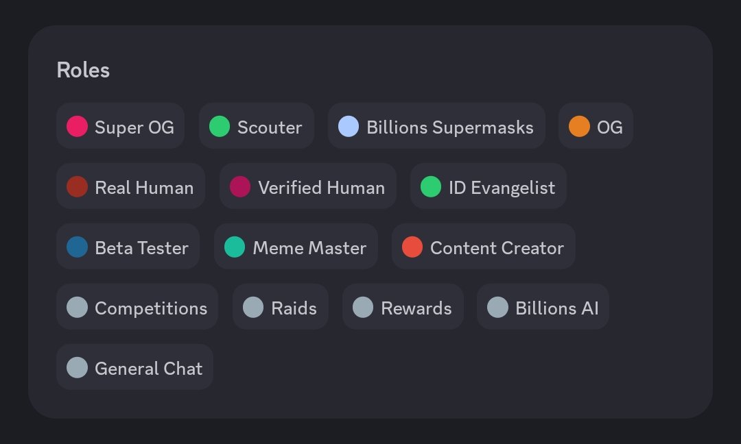
Task: Click the Billions AI role chip
Action: [543, 307]
